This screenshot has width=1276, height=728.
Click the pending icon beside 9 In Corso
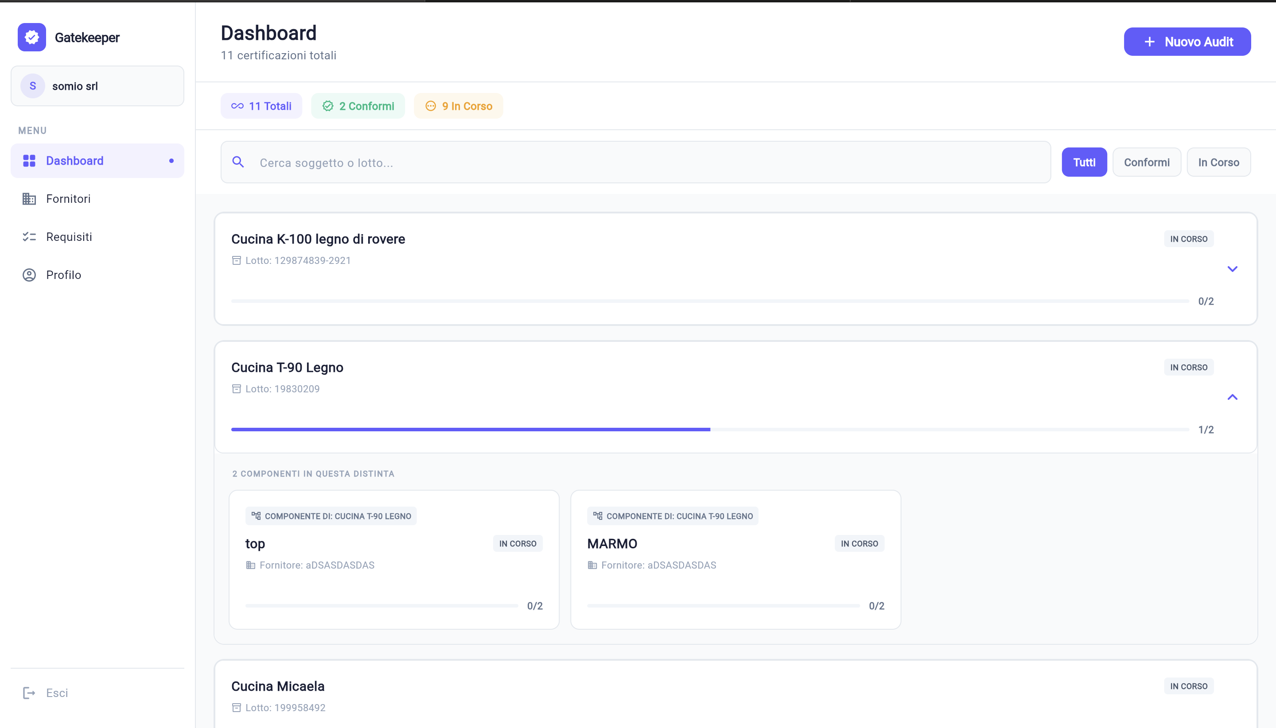(x=430, y=106)
